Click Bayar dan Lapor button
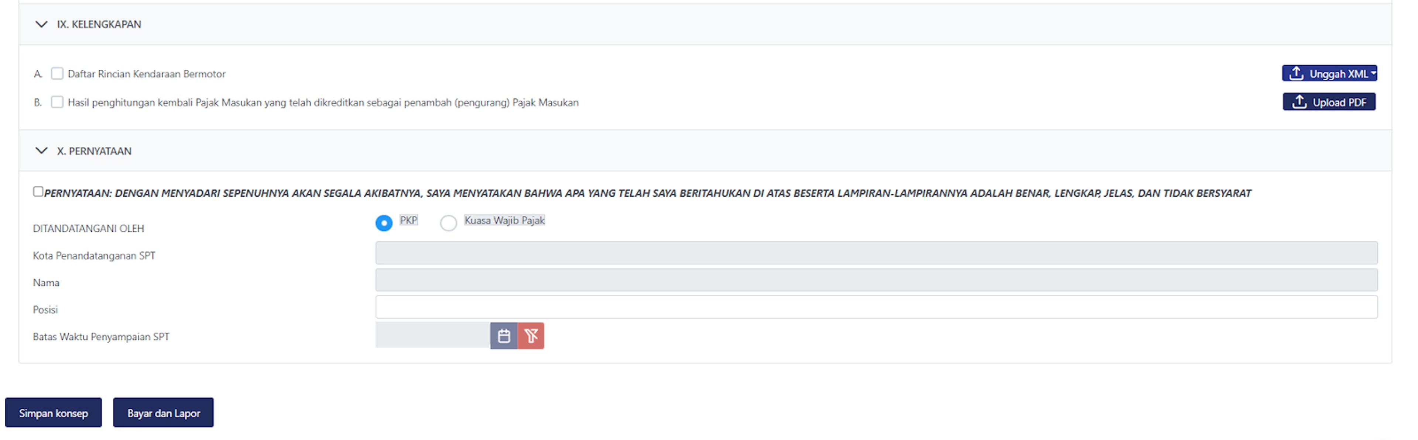The image size is (1418, 440). 164,412
